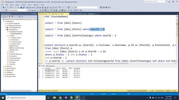179x100 pixels.
Task: Collapse the select distinct code region
Action: pos(44,45)
